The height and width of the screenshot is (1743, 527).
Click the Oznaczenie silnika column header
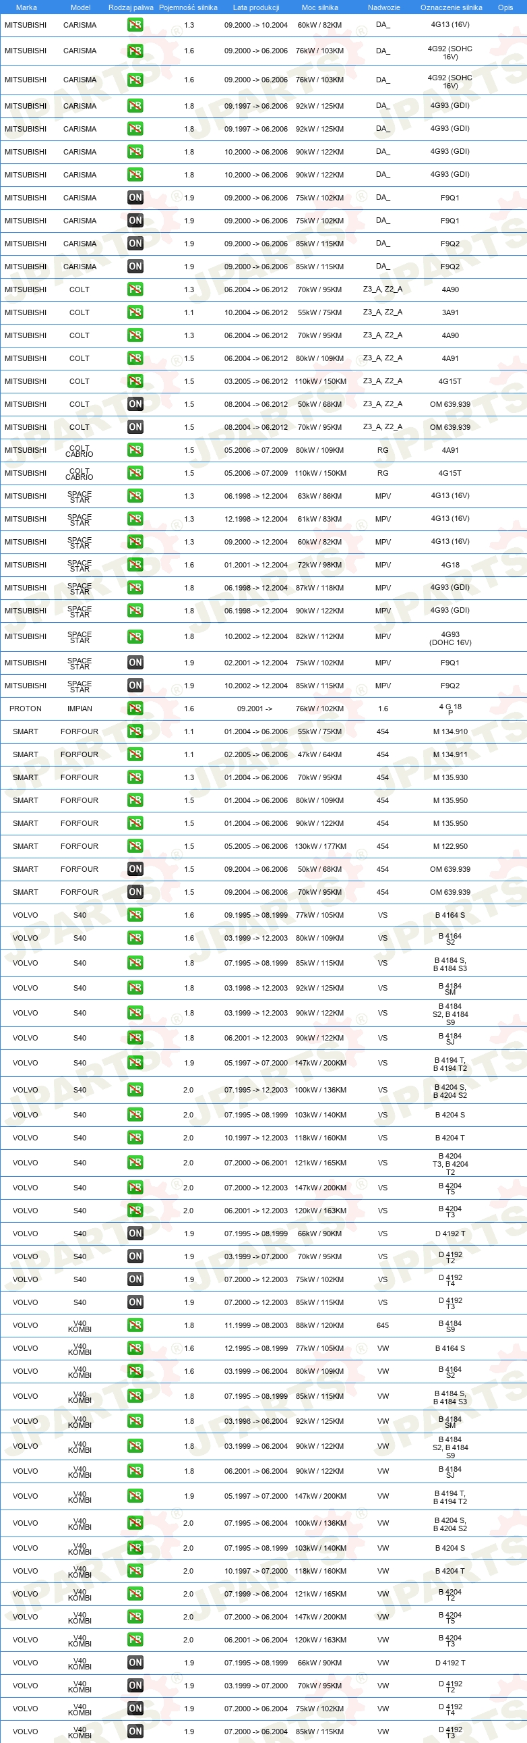[452, 7]
